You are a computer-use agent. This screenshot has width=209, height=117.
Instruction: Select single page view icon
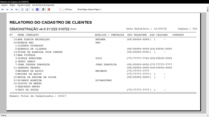click(x=22, y=9)
